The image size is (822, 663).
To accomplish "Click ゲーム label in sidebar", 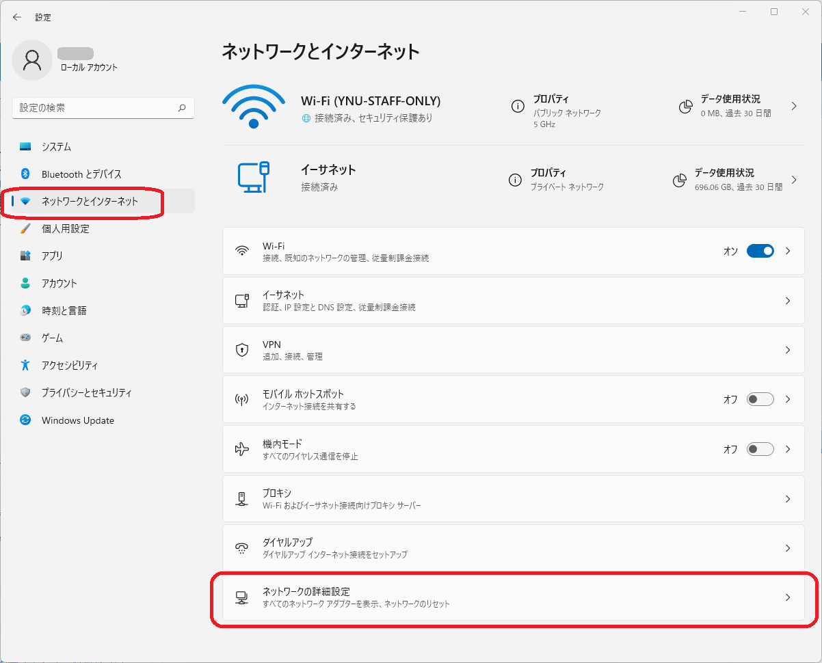I will [52, 338].
